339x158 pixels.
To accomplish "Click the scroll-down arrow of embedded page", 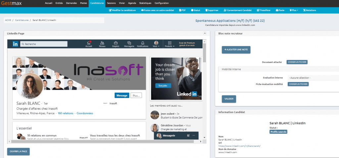I will point(205,137).
